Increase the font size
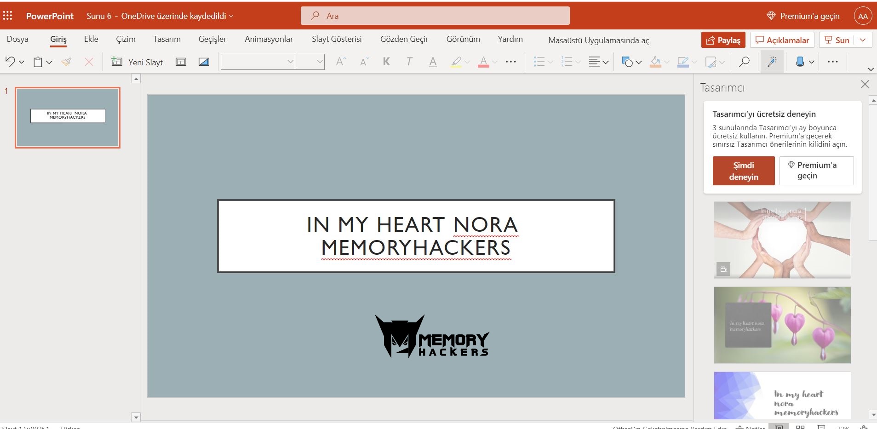The image size is (877, 429). tap(341, 62)
